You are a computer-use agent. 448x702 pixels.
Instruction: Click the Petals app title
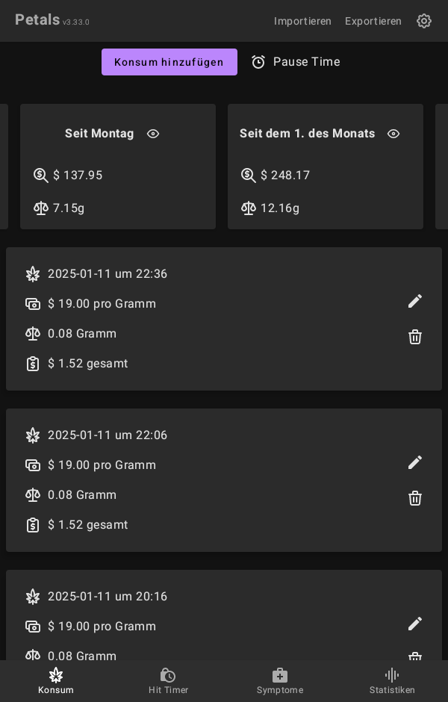(37, 20)
